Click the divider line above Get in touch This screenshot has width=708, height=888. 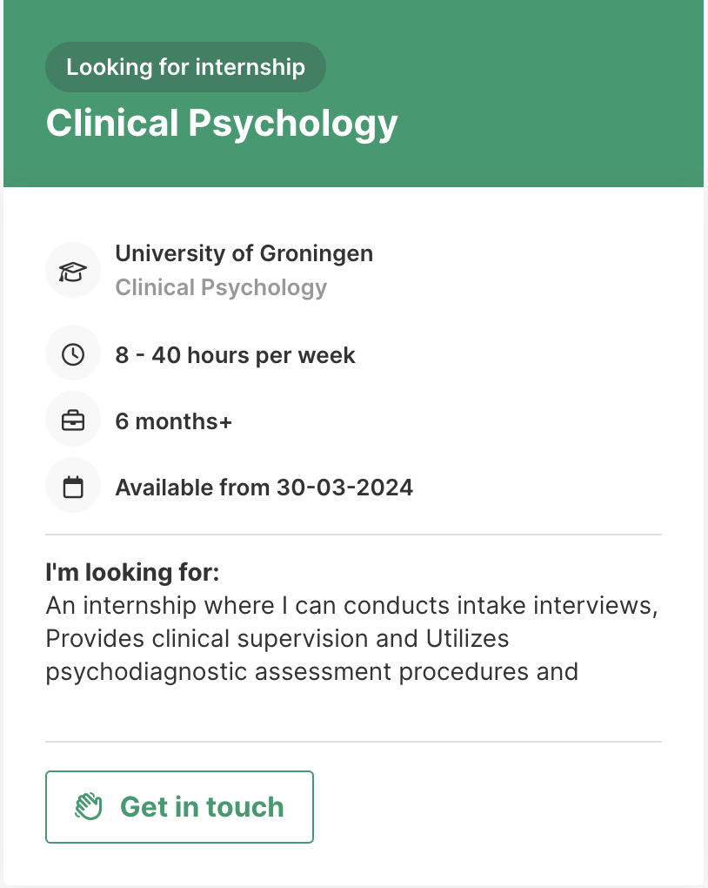(353, 742)
